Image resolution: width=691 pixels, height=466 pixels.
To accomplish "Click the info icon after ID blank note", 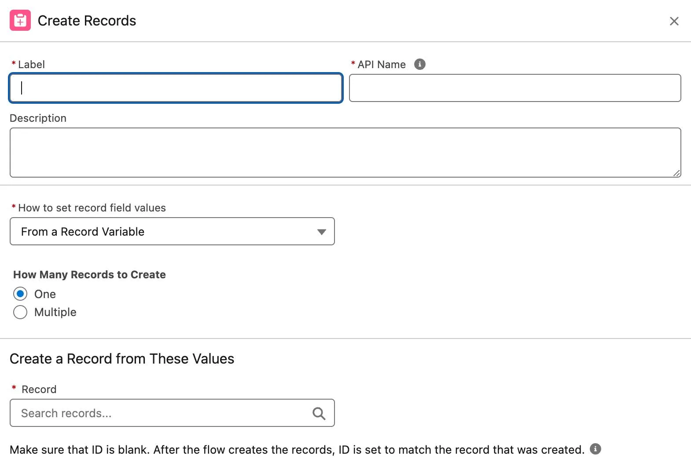I will 595,449.
